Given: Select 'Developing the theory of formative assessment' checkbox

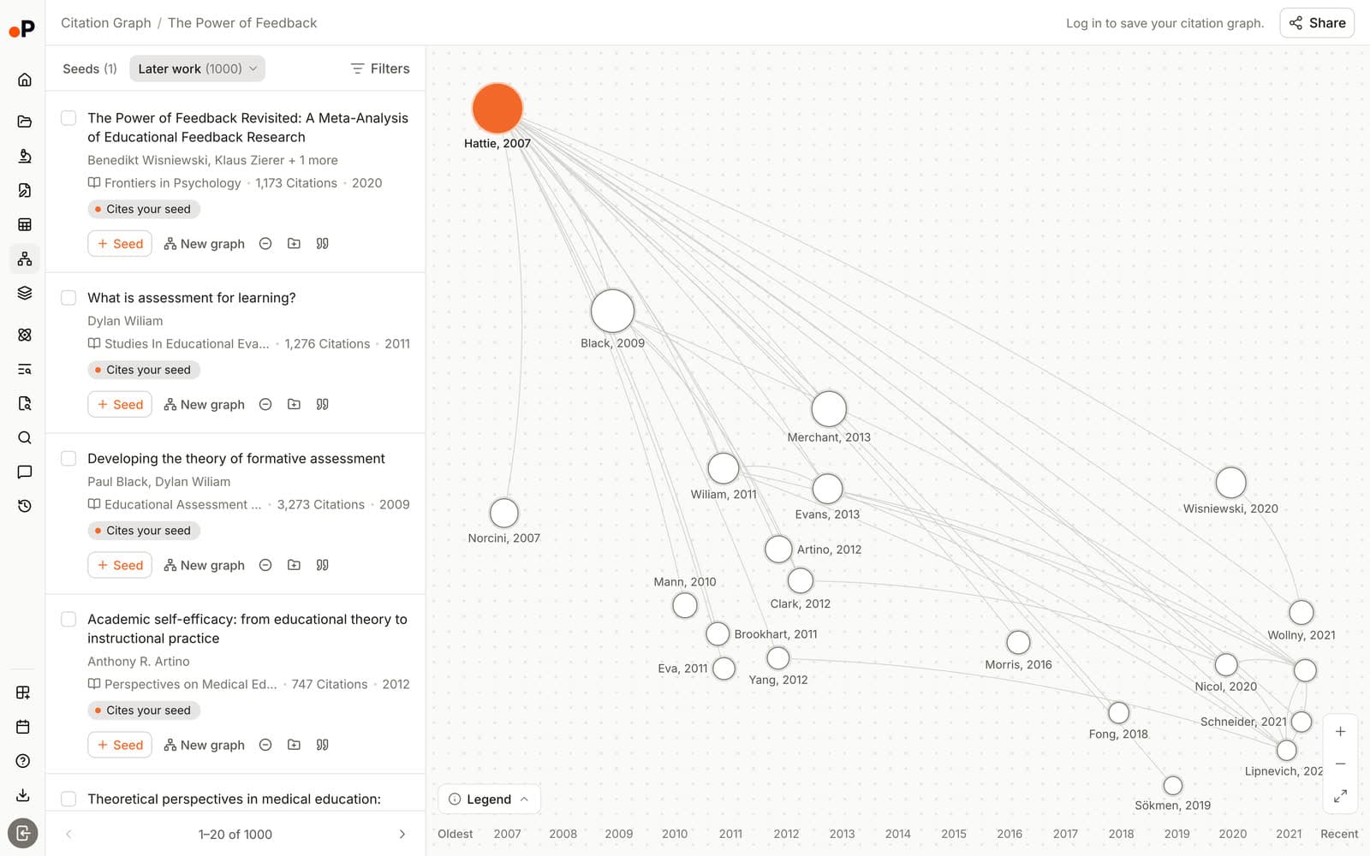Looking at the screenshot, I should click(68, 459).
